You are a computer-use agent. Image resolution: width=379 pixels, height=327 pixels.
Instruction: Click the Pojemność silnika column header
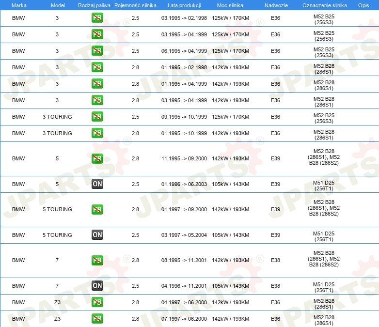(135, 5)
